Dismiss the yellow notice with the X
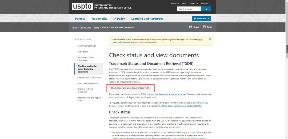The image size is (288, 139). click(x=210, y=39)
